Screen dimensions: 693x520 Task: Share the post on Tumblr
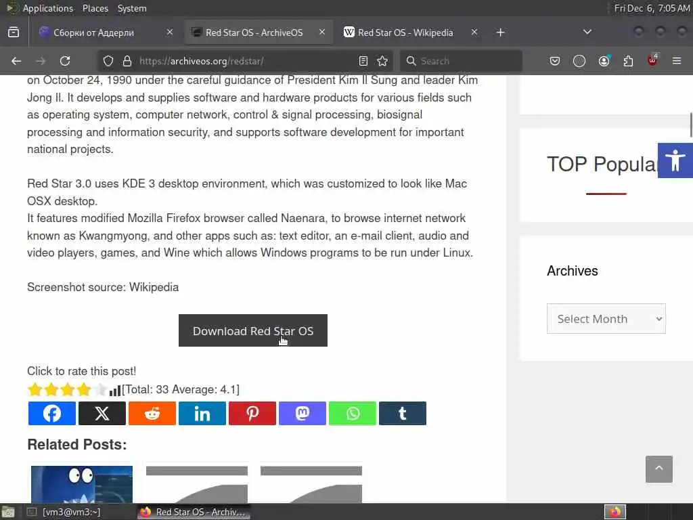click(403, 414)
